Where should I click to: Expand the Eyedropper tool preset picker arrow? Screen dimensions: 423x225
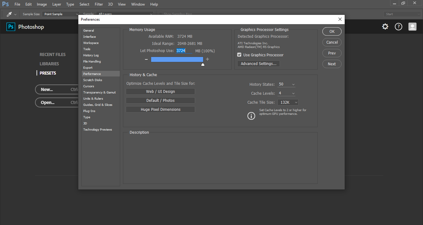(15, 15)
